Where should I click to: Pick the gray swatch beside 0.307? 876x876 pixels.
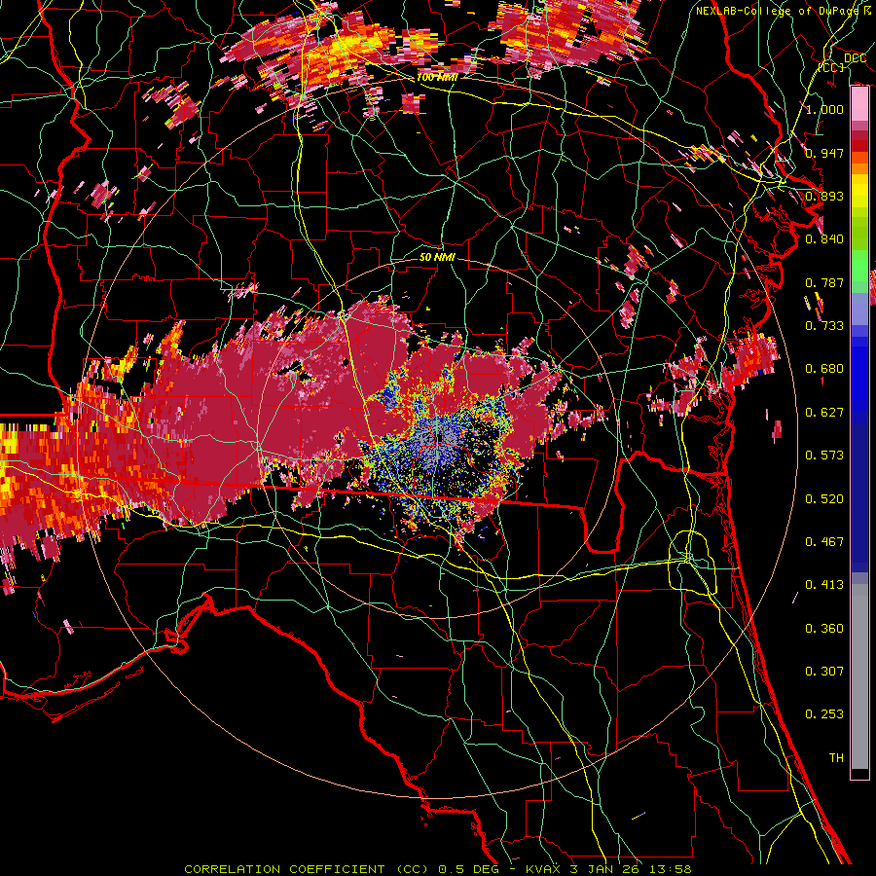coord(859,676)
